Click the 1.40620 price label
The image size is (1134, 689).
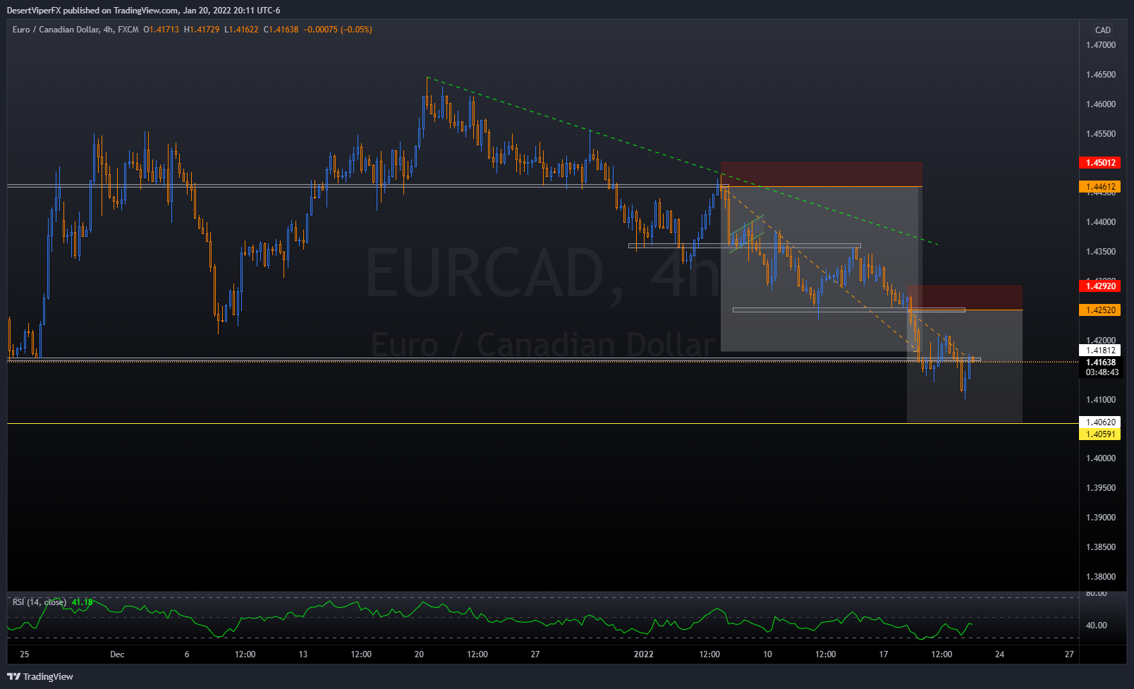(x=1100, y=422)
